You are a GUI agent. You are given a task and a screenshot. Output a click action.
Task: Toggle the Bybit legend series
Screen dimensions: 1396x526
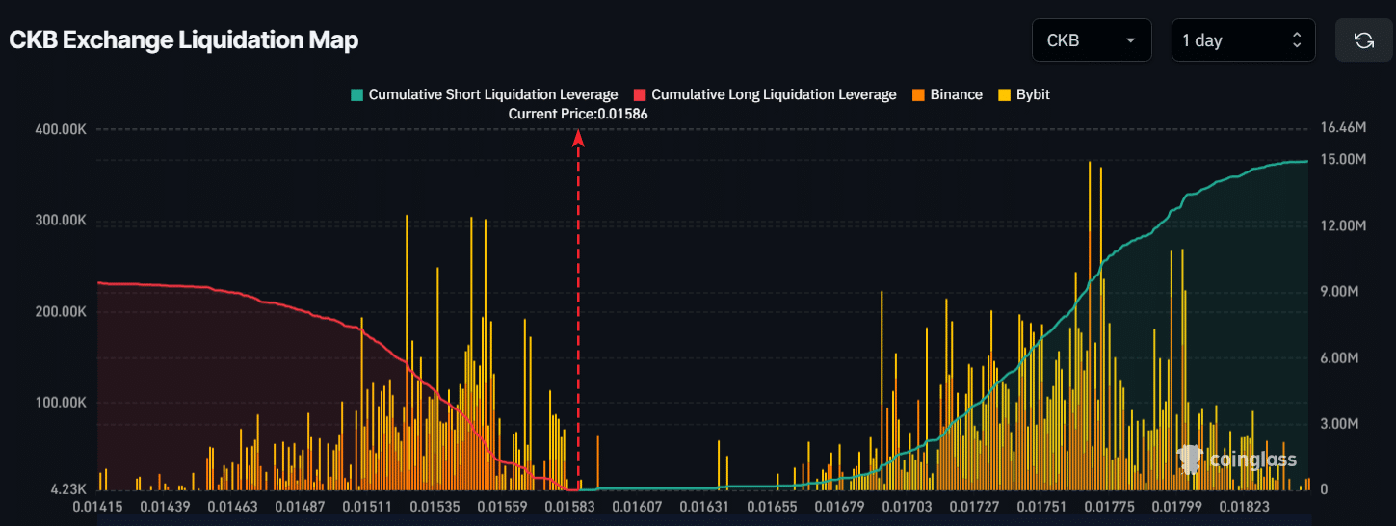click(x=1024, y=94)
